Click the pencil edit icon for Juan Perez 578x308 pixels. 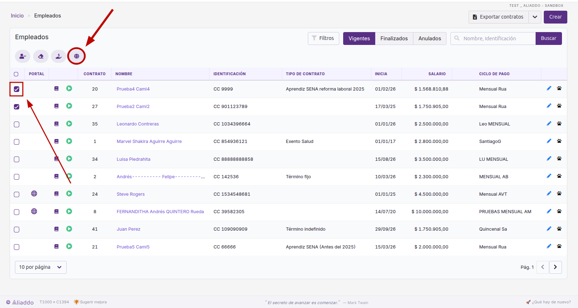tap(549, 229)
